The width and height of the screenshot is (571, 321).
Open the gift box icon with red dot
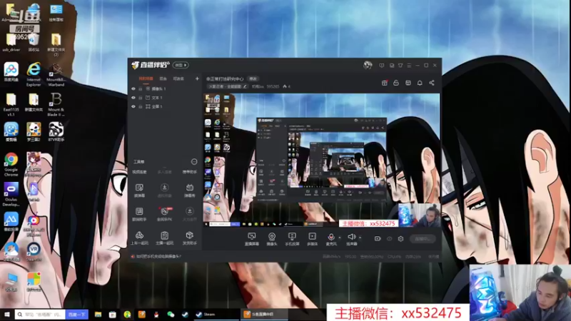pos(384,83)
